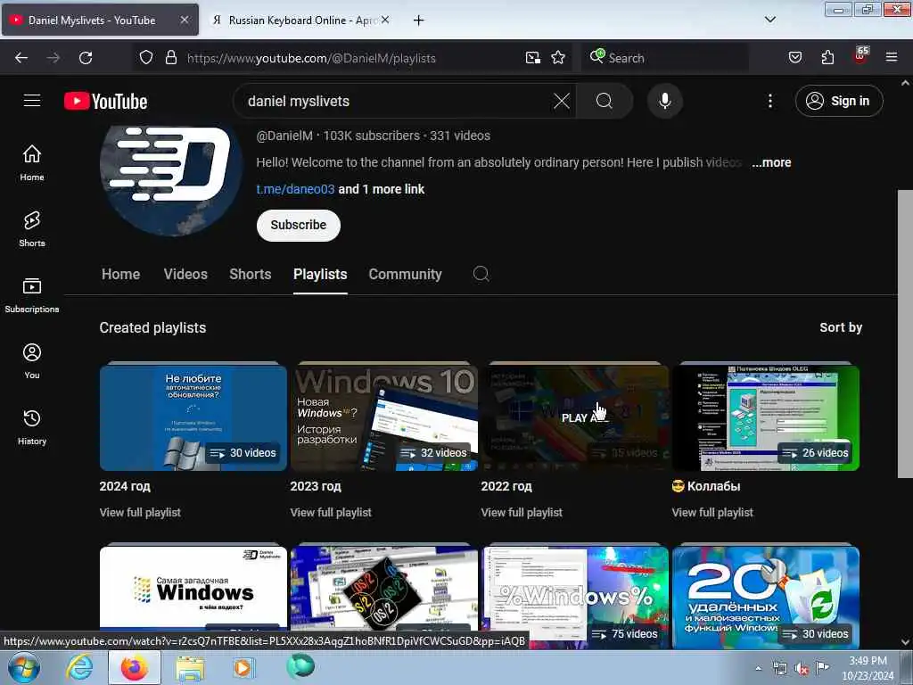Open History in the sidebar
Image resolution: width=913 pixels, height=685 pixels.
[32, 427]
